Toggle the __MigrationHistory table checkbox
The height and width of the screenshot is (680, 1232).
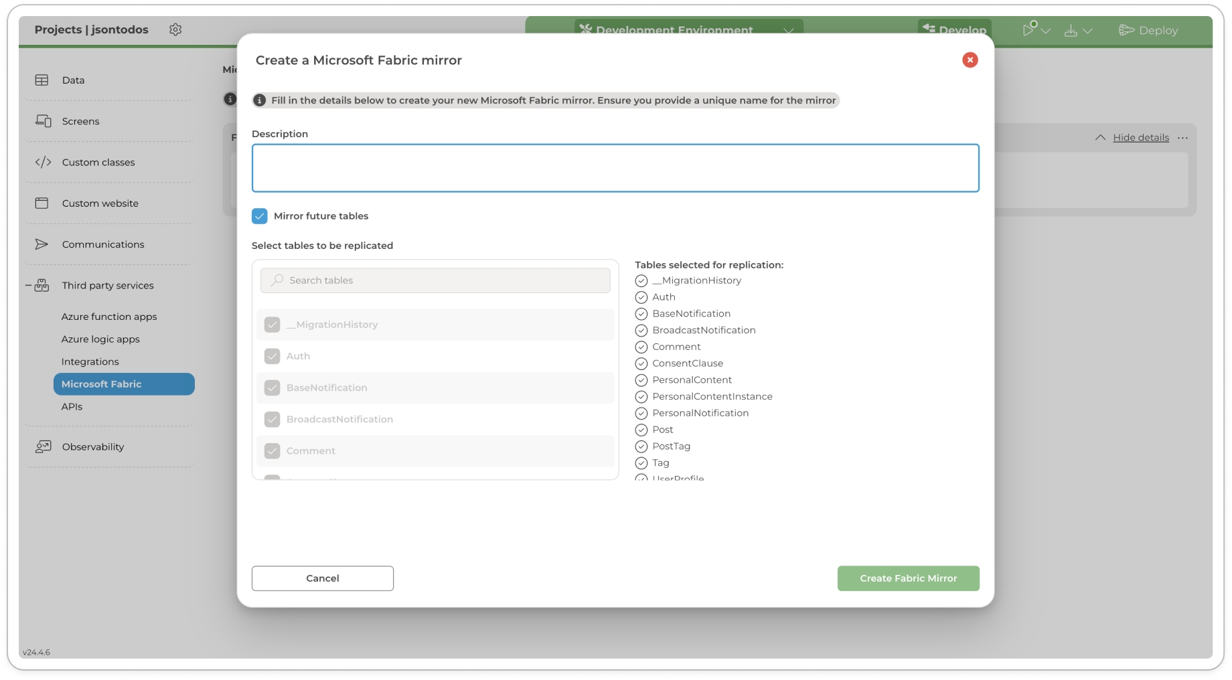[272, 325]
